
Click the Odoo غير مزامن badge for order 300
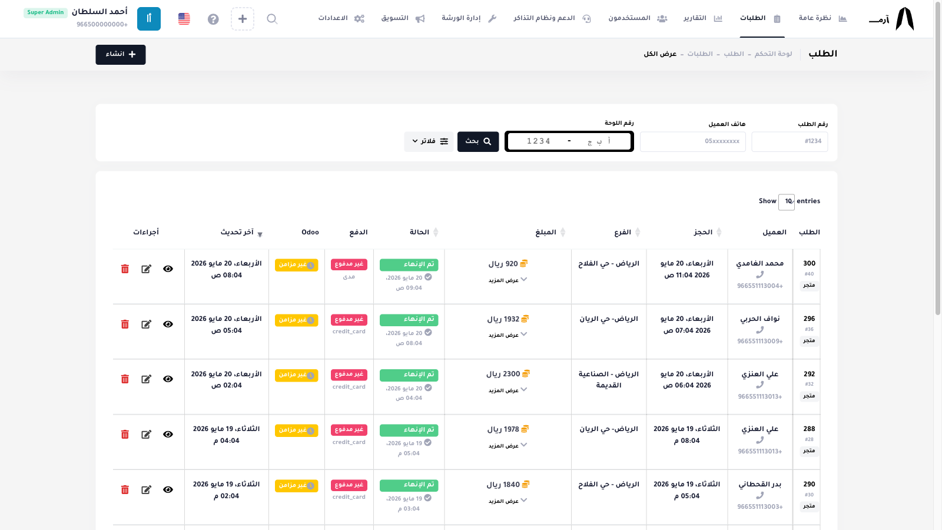pyautogui.click(x=297, y=265)
